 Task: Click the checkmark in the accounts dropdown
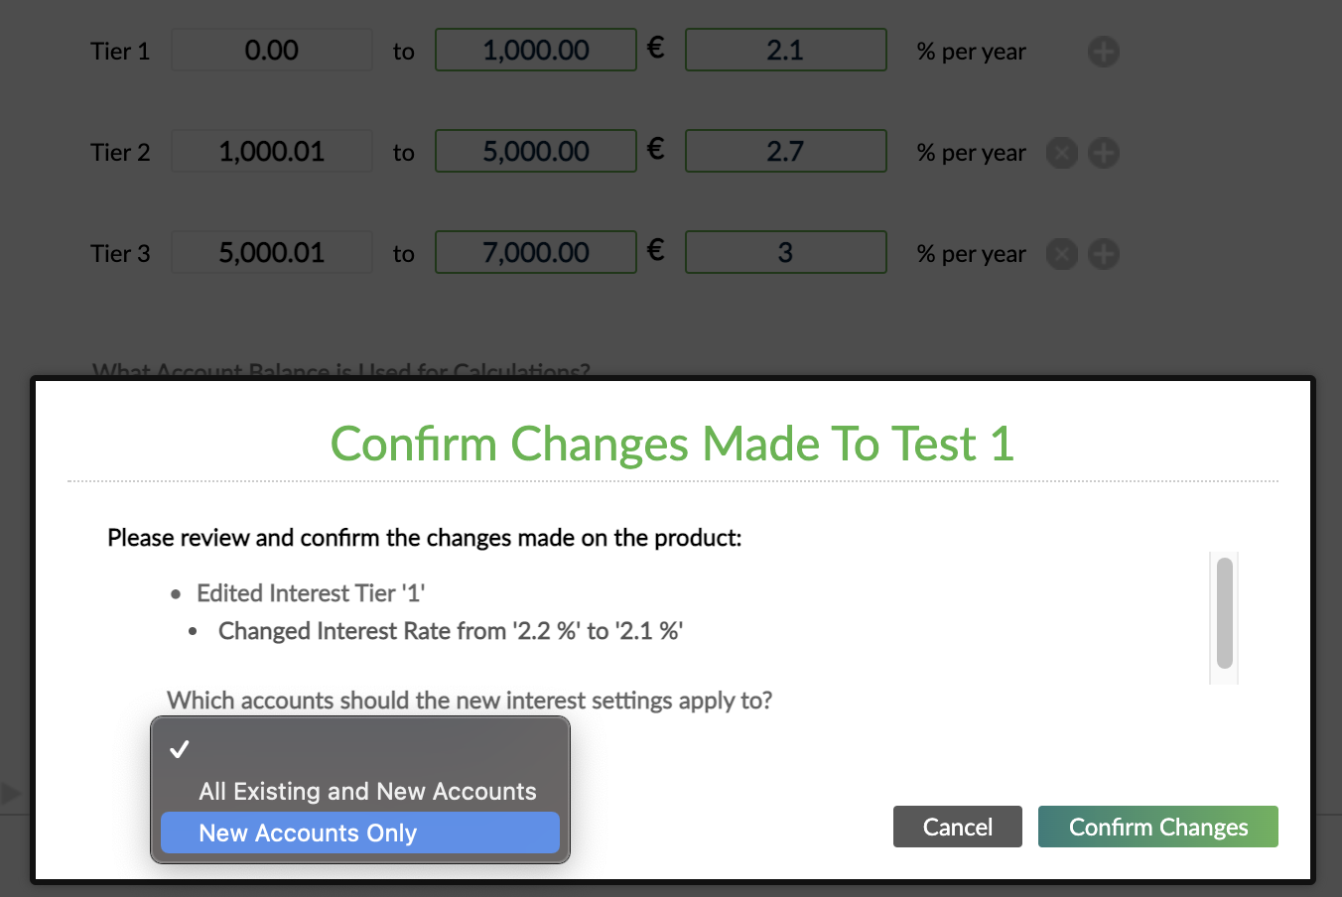click(179, 749)
